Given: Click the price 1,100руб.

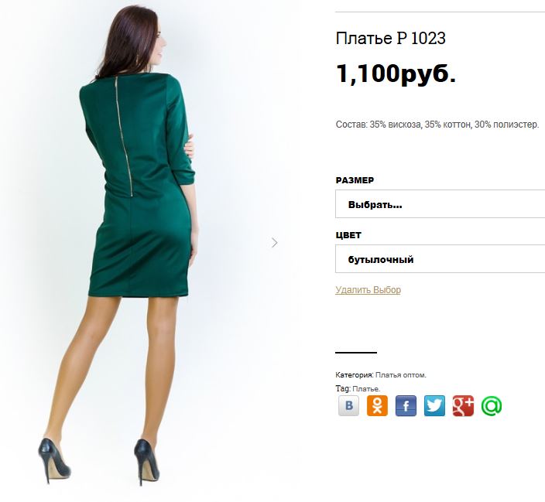Looking at the screenshot, I should point(396,73).
